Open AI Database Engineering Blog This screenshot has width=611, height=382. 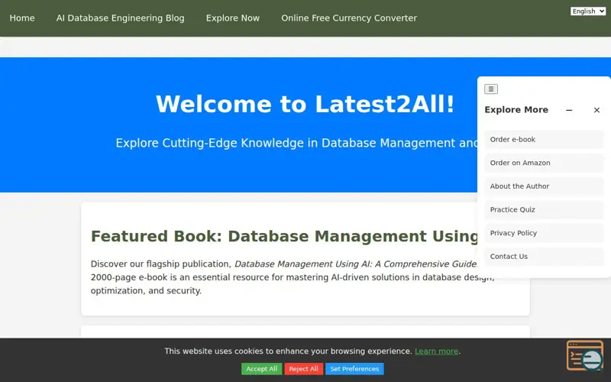(121, 18)
